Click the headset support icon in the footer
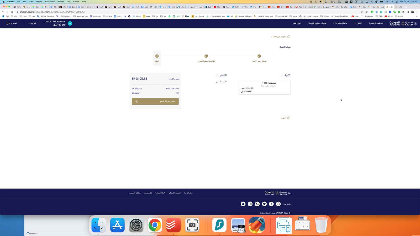 [x=278, y=204]
